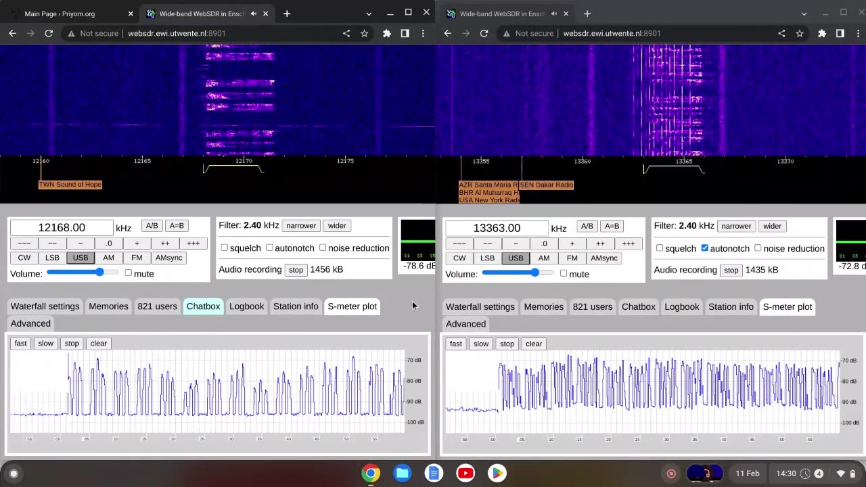Viewport: 866px width, 487px height.
Task: Close Main Page Priyom.org tab
Action: pos(131,14)
